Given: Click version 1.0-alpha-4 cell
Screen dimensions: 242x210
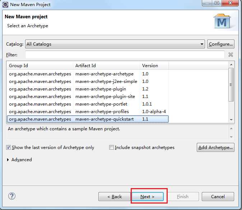Looking at the screenshot, I should coord(154,112).
